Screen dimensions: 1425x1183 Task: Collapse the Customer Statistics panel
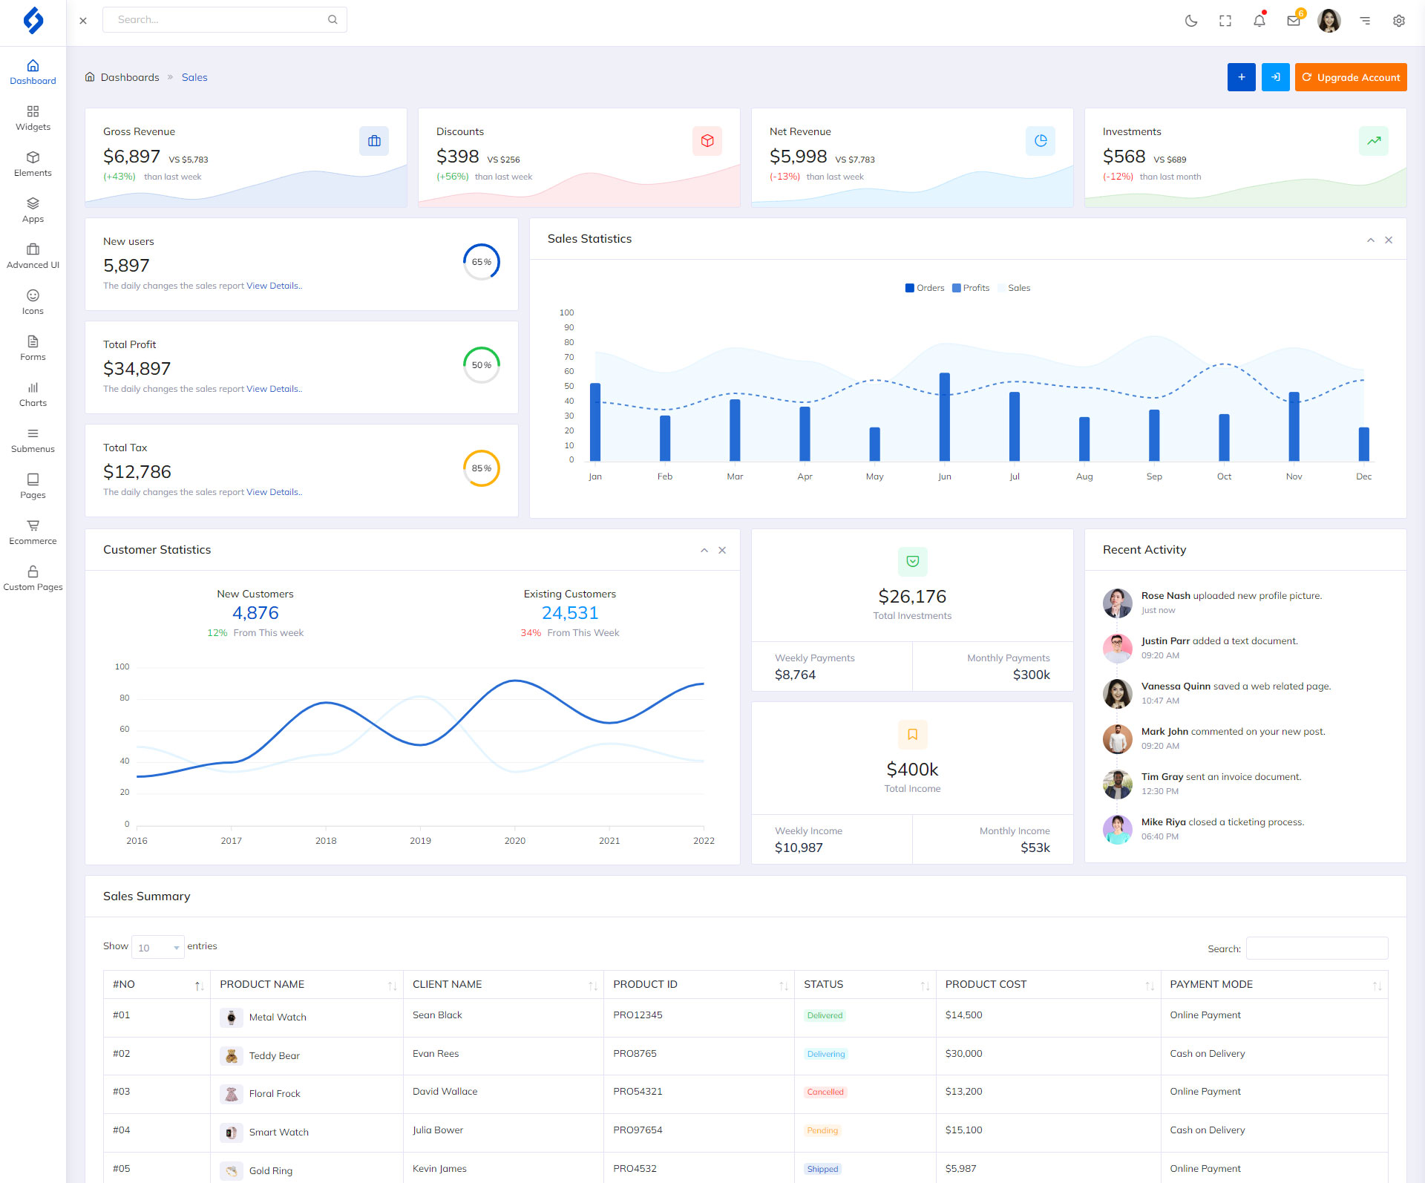tap(704, 550)
